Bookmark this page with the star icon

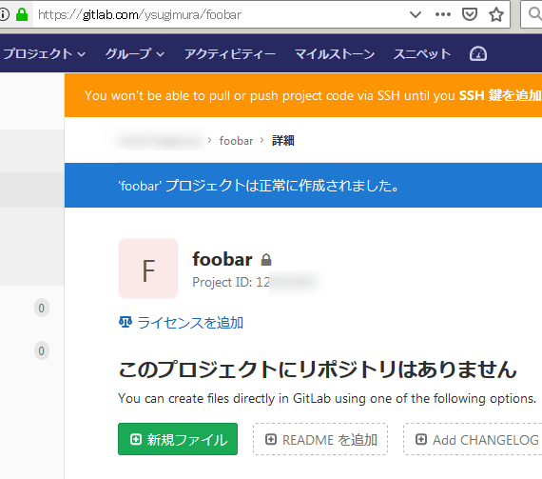click(496, 14)
